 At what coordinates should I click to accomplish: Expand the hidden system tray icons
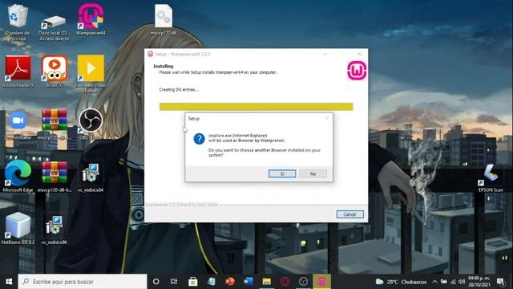(x=434, y=282)
